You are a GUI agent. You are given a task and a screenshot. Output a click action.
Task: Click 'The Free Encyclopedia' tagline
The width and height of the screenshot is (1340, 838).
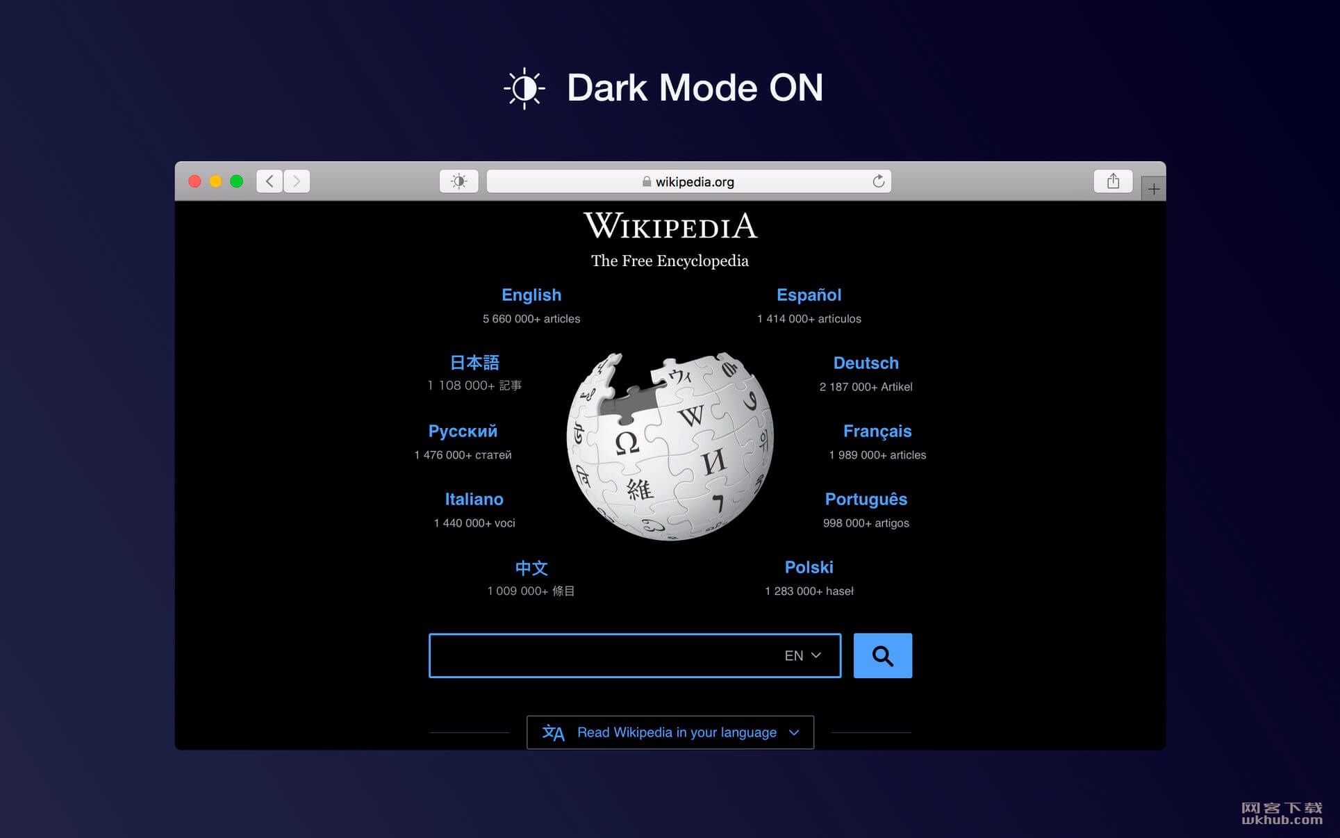670,261
